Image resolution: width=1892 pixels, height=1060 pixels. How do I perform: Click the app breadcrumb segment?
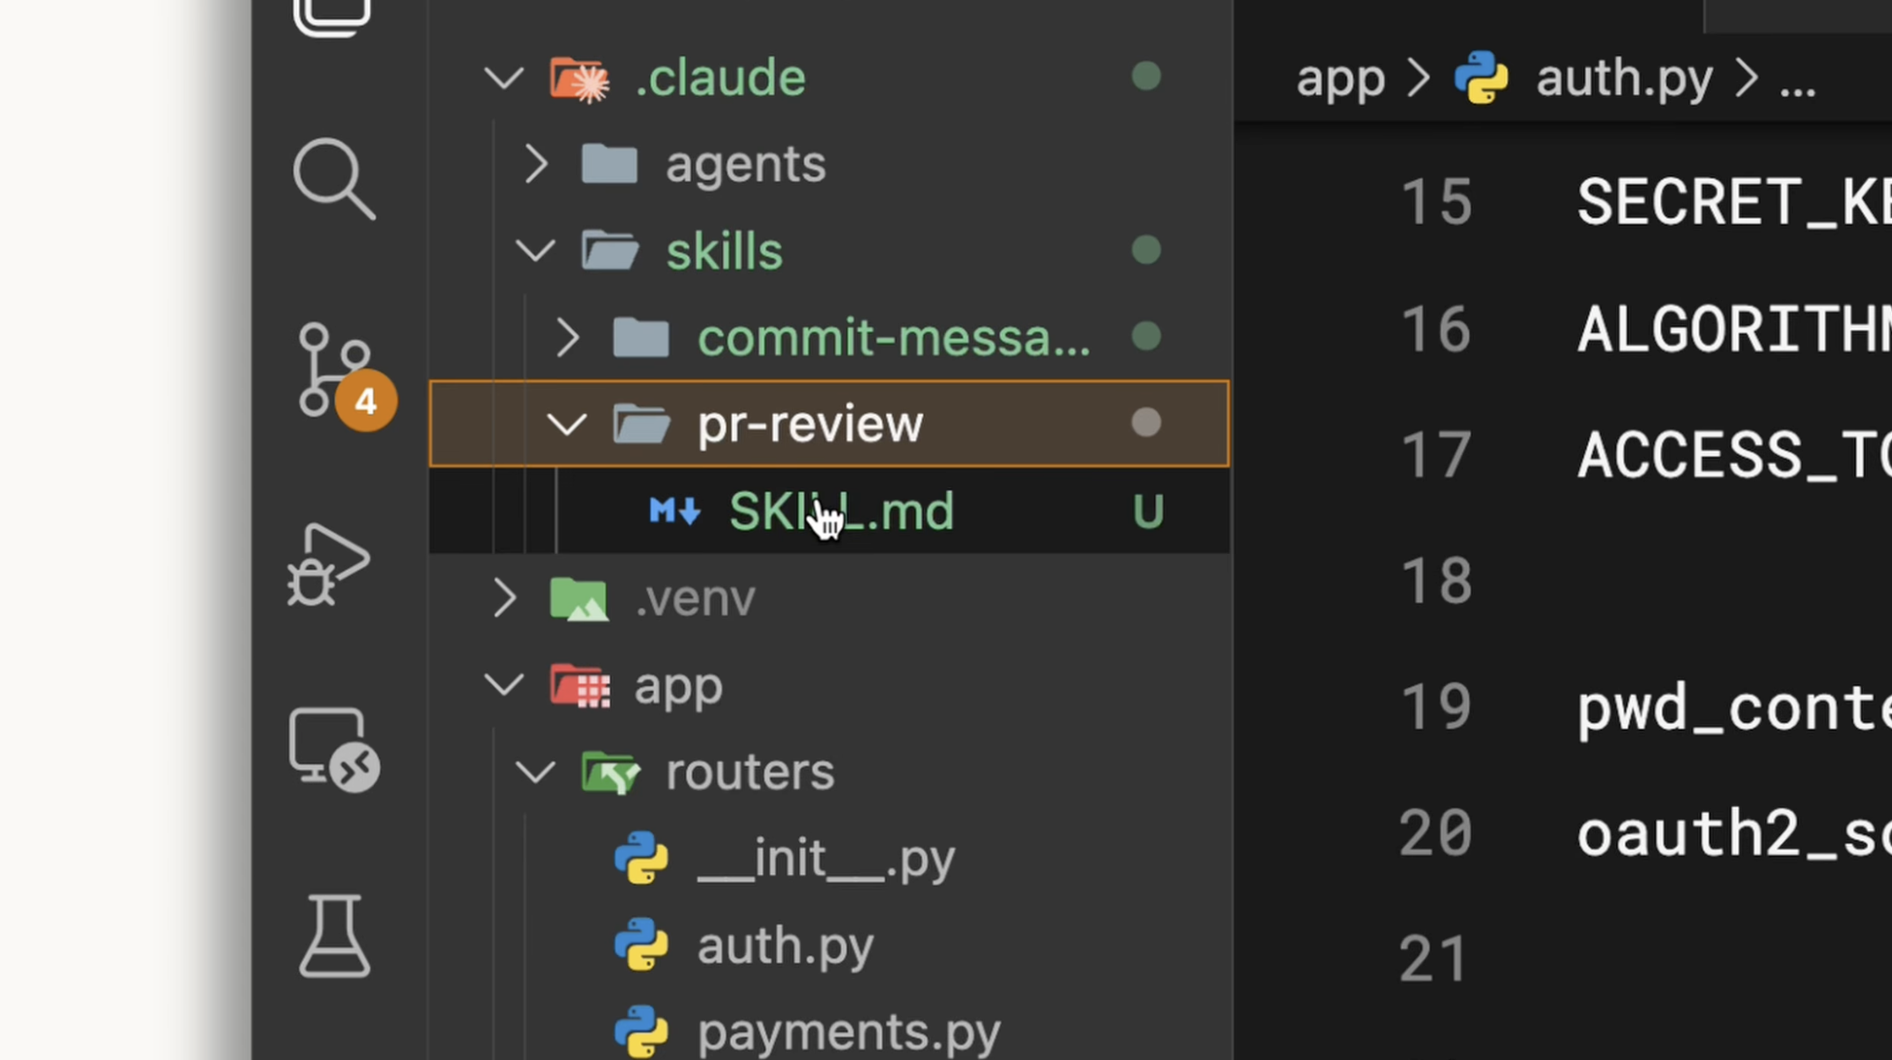(x=1340, y=78)
